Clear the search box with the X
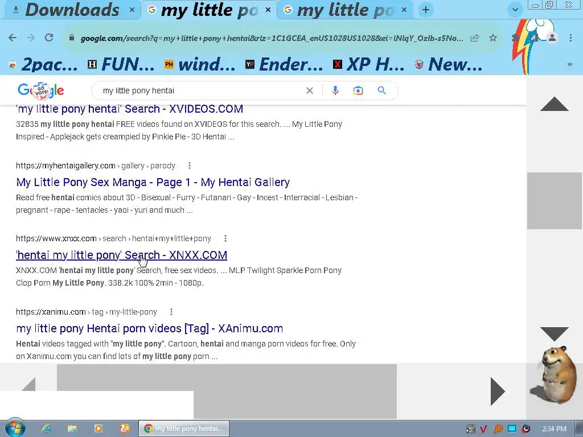This screenshot has width=583, height=437. 309,90
